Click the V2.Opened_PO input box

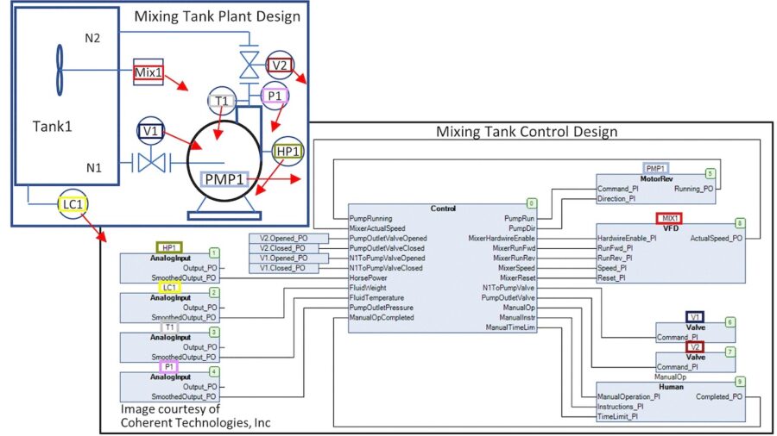coord(288,239)
